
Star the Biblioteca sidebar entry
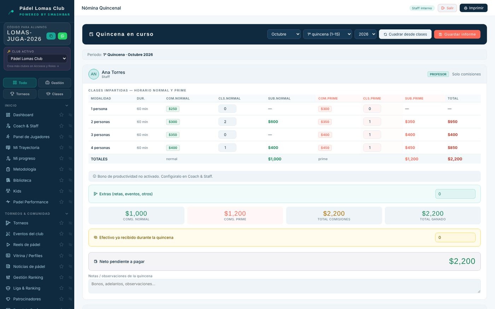[x=61, y=180]
